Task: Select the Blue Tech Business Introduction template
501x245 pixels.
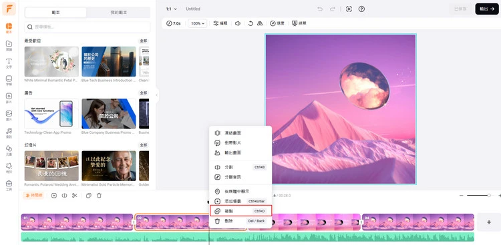Action: point(109,61)
